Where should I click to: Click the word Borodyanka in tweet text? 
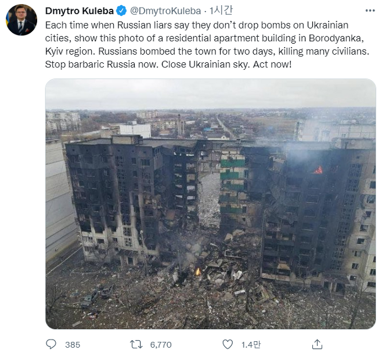[336, 38]
